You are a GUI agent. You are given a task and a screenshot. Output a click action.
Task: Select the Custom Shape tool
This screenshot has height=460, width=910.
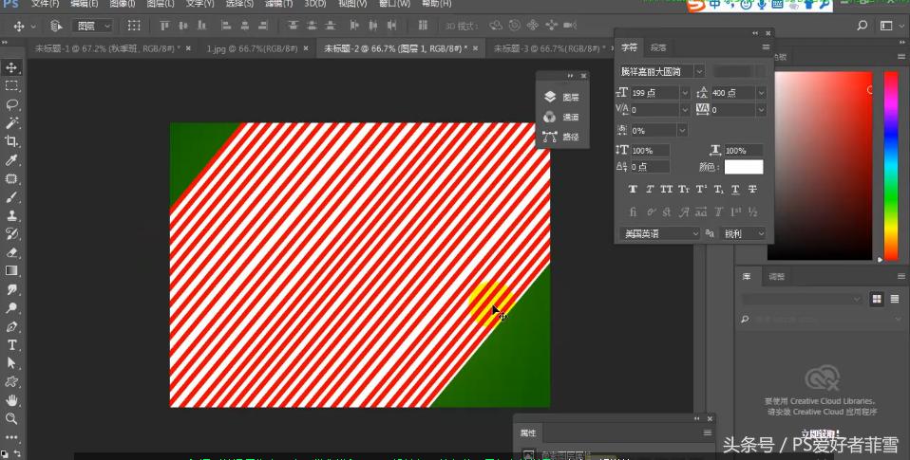tap(11, 382)
